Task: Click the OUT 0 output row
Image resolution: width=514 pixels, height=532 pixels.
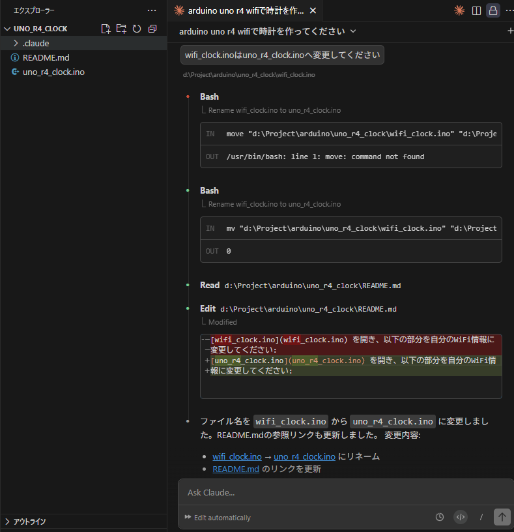Action: 351,251
